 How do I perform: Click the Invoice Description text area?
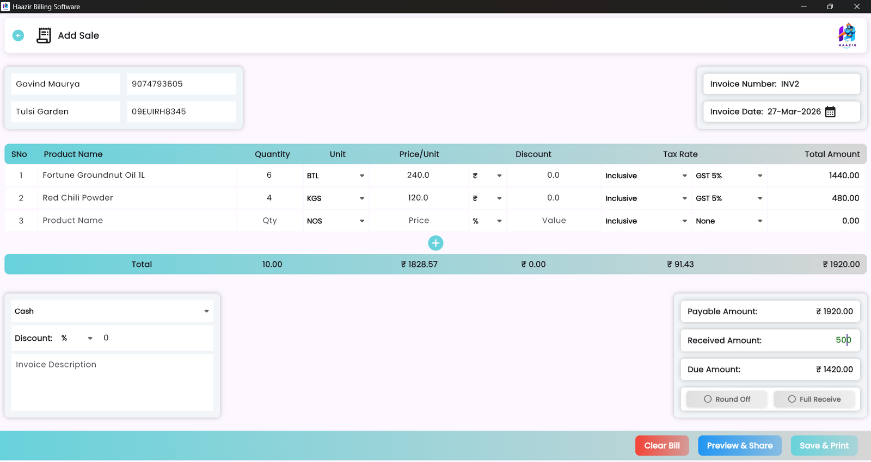[112, 383]
